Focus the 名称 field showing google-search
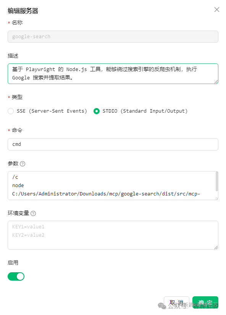The height and width of the screenshot is (315, 226). pos(113,37)
